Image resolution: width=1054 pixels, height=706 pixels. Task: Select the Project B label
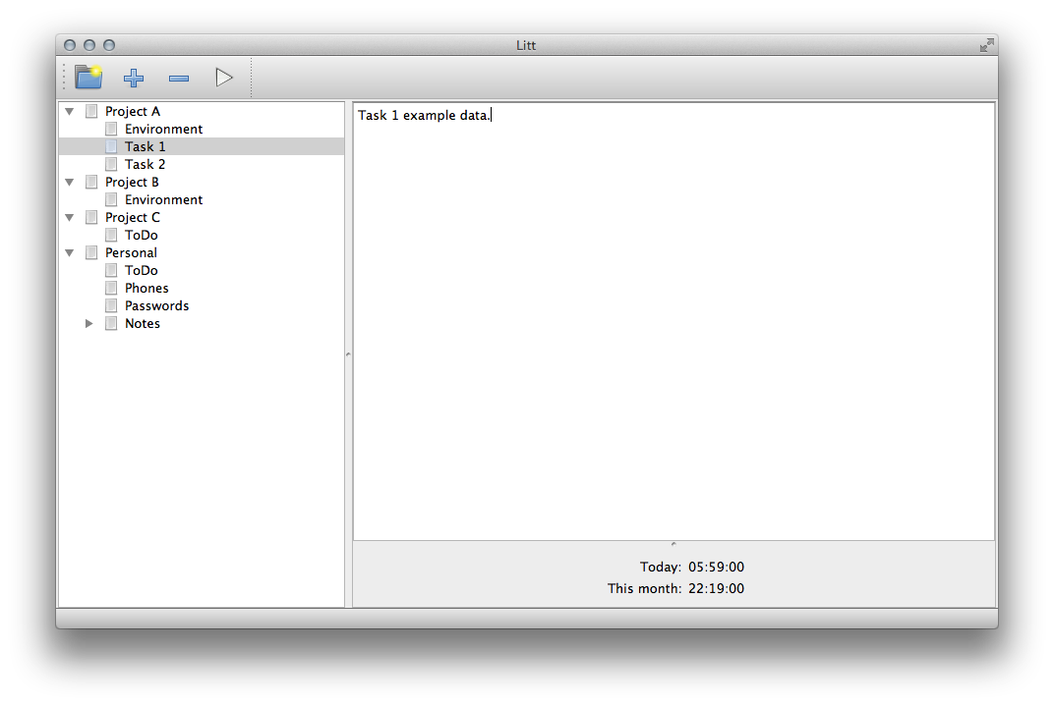[x=132, y=182]
